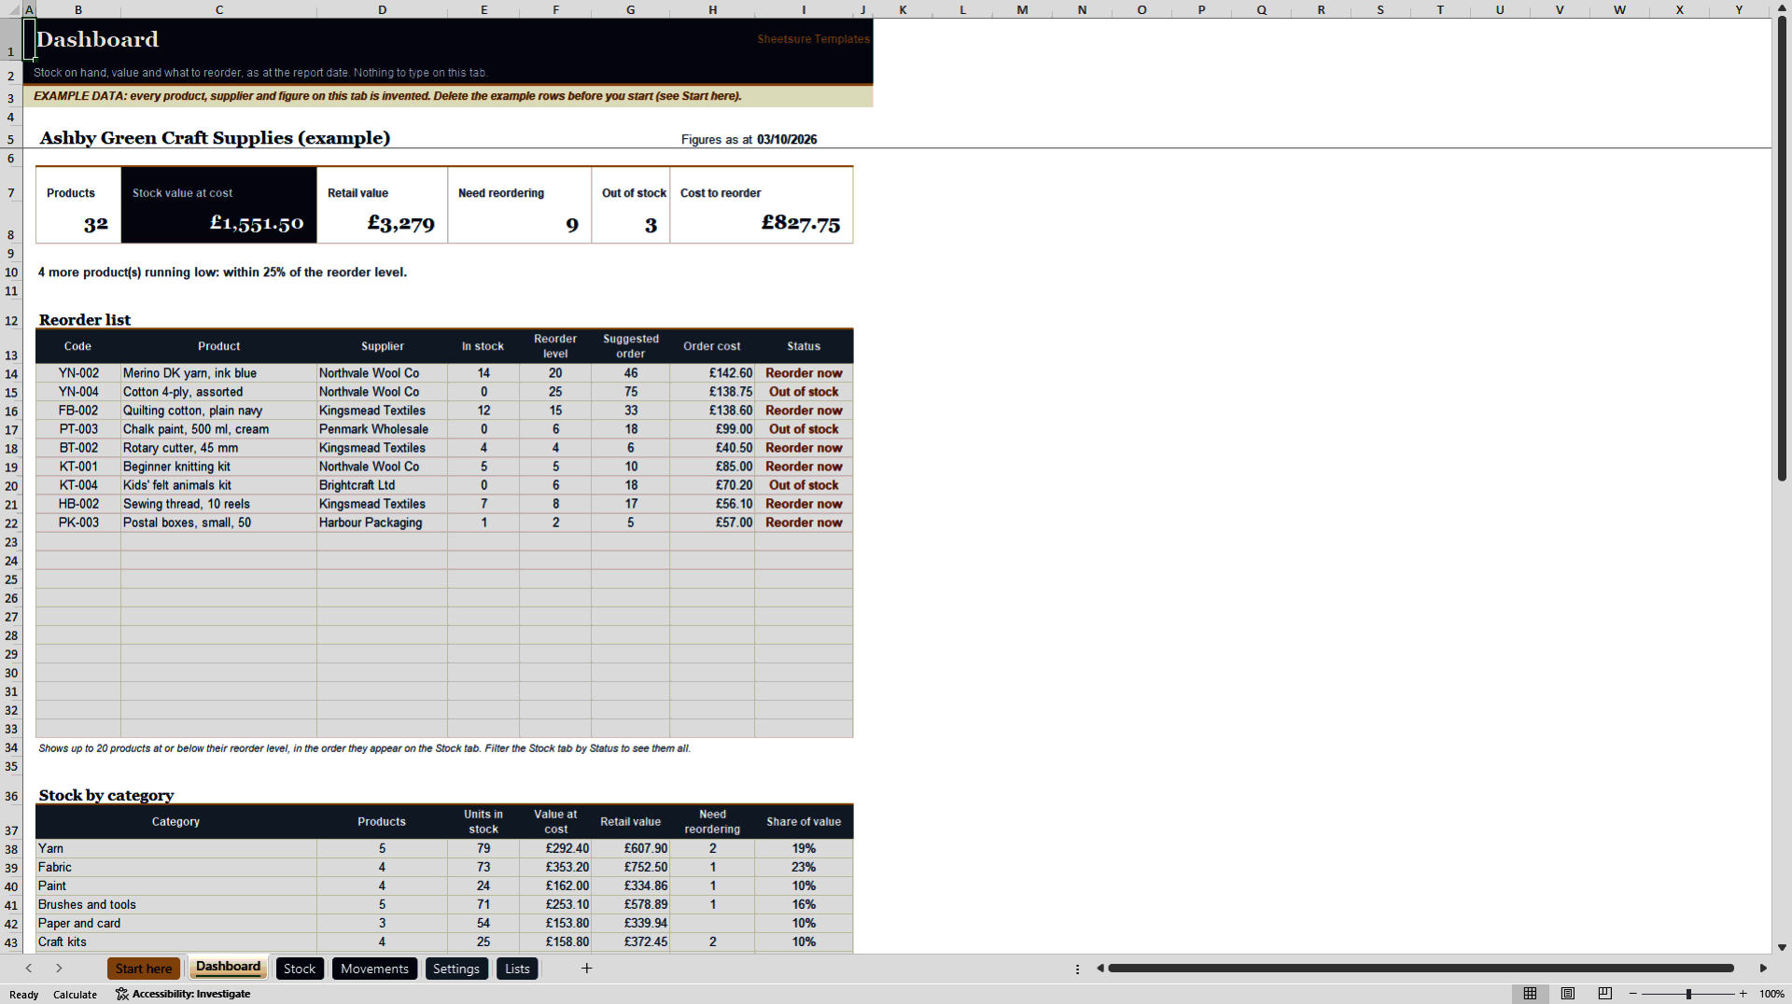Click Harbour Packaging supplier cell

382,523
